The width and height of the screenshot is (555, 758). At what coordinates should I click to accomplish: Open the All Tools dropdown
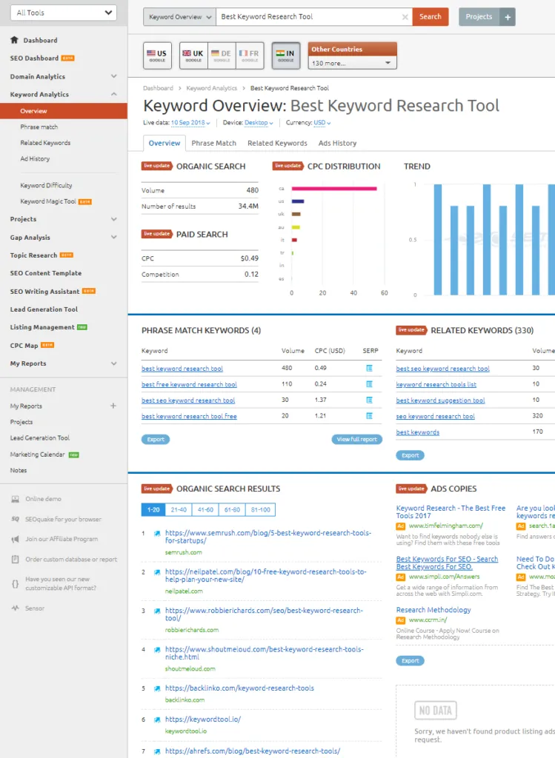tap(64, 13)
